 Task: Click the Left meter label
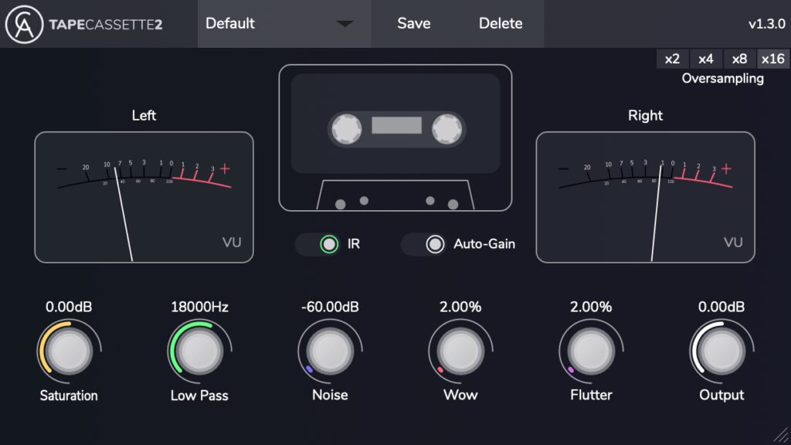[144, 116]
